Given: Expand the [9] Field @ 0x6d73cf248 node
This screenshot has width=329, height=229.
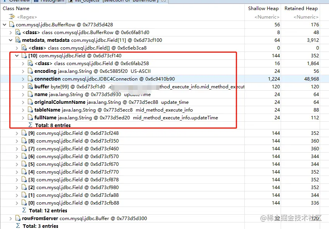Looking at the screenshot, I should (x=17, y=133).
